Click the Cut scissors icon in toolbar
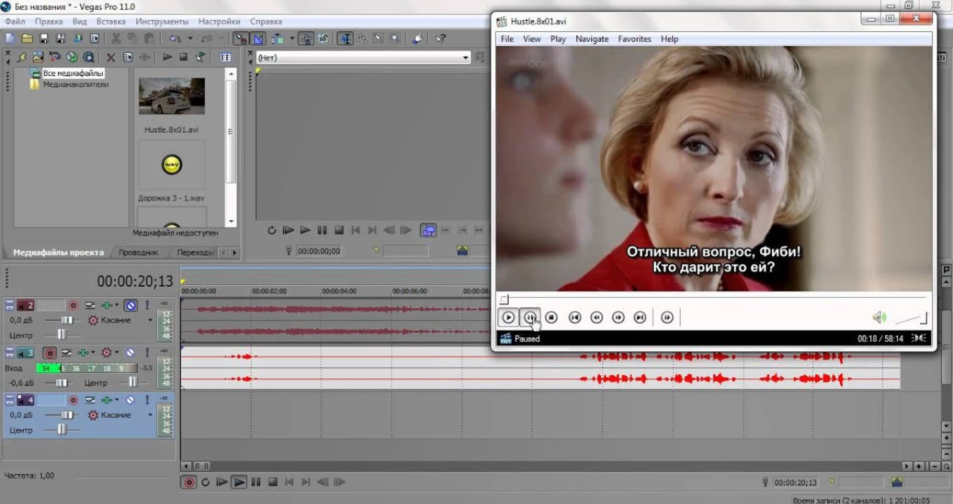953x504 pixels. [x=116, y=38]
